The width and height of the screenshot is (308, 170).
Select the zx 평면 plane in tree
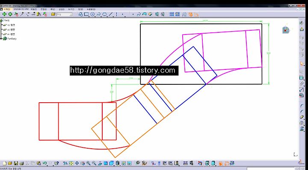[11, 34]
